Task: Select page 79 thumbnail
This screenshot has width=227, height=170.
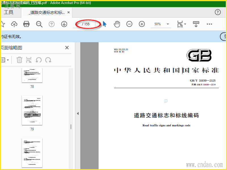Action: coord(32,110)
